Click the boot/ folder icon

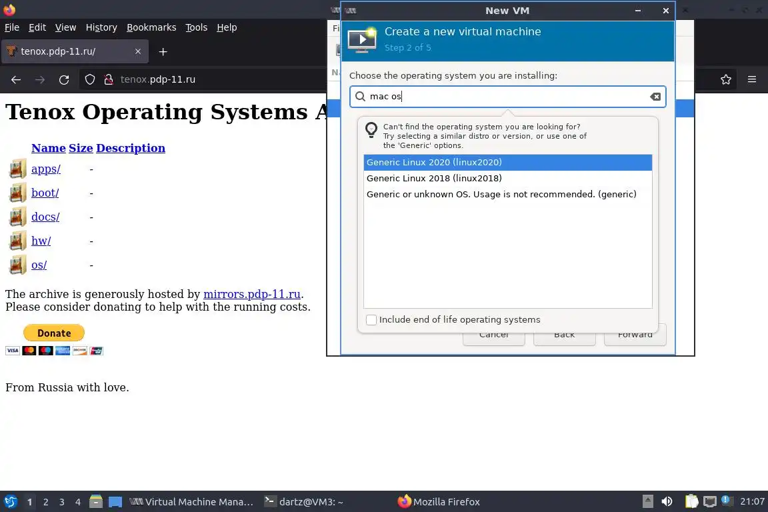click(x=17, y=193)
